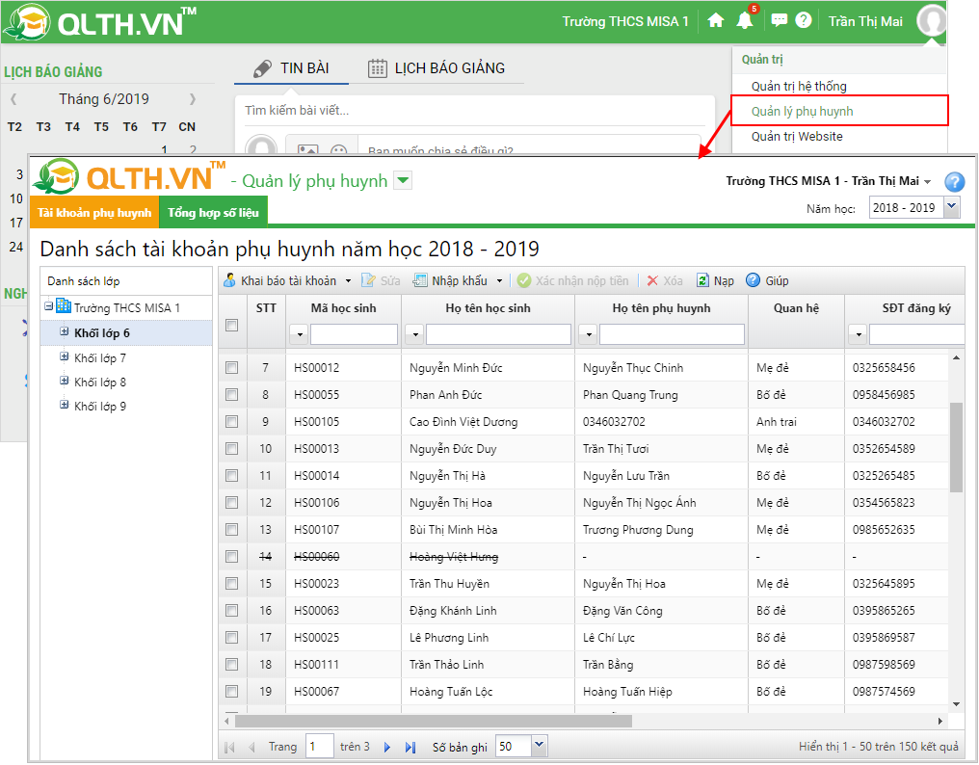Go to previous month in calendar

(13, 98)
